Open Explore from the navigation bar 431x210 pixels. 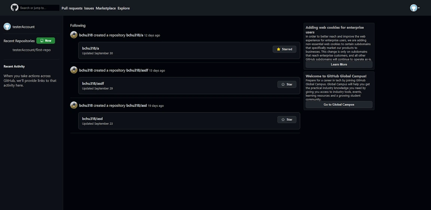pyautogui.click(x=123, y=8)
